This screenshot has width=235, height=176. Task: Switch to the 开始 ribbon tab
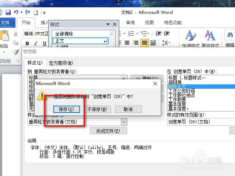[x=26, y=23]
